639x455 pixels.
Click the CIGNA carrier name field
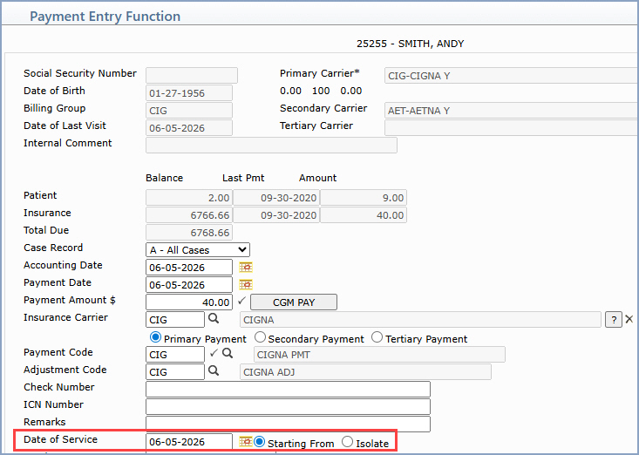tap(420, 320)
